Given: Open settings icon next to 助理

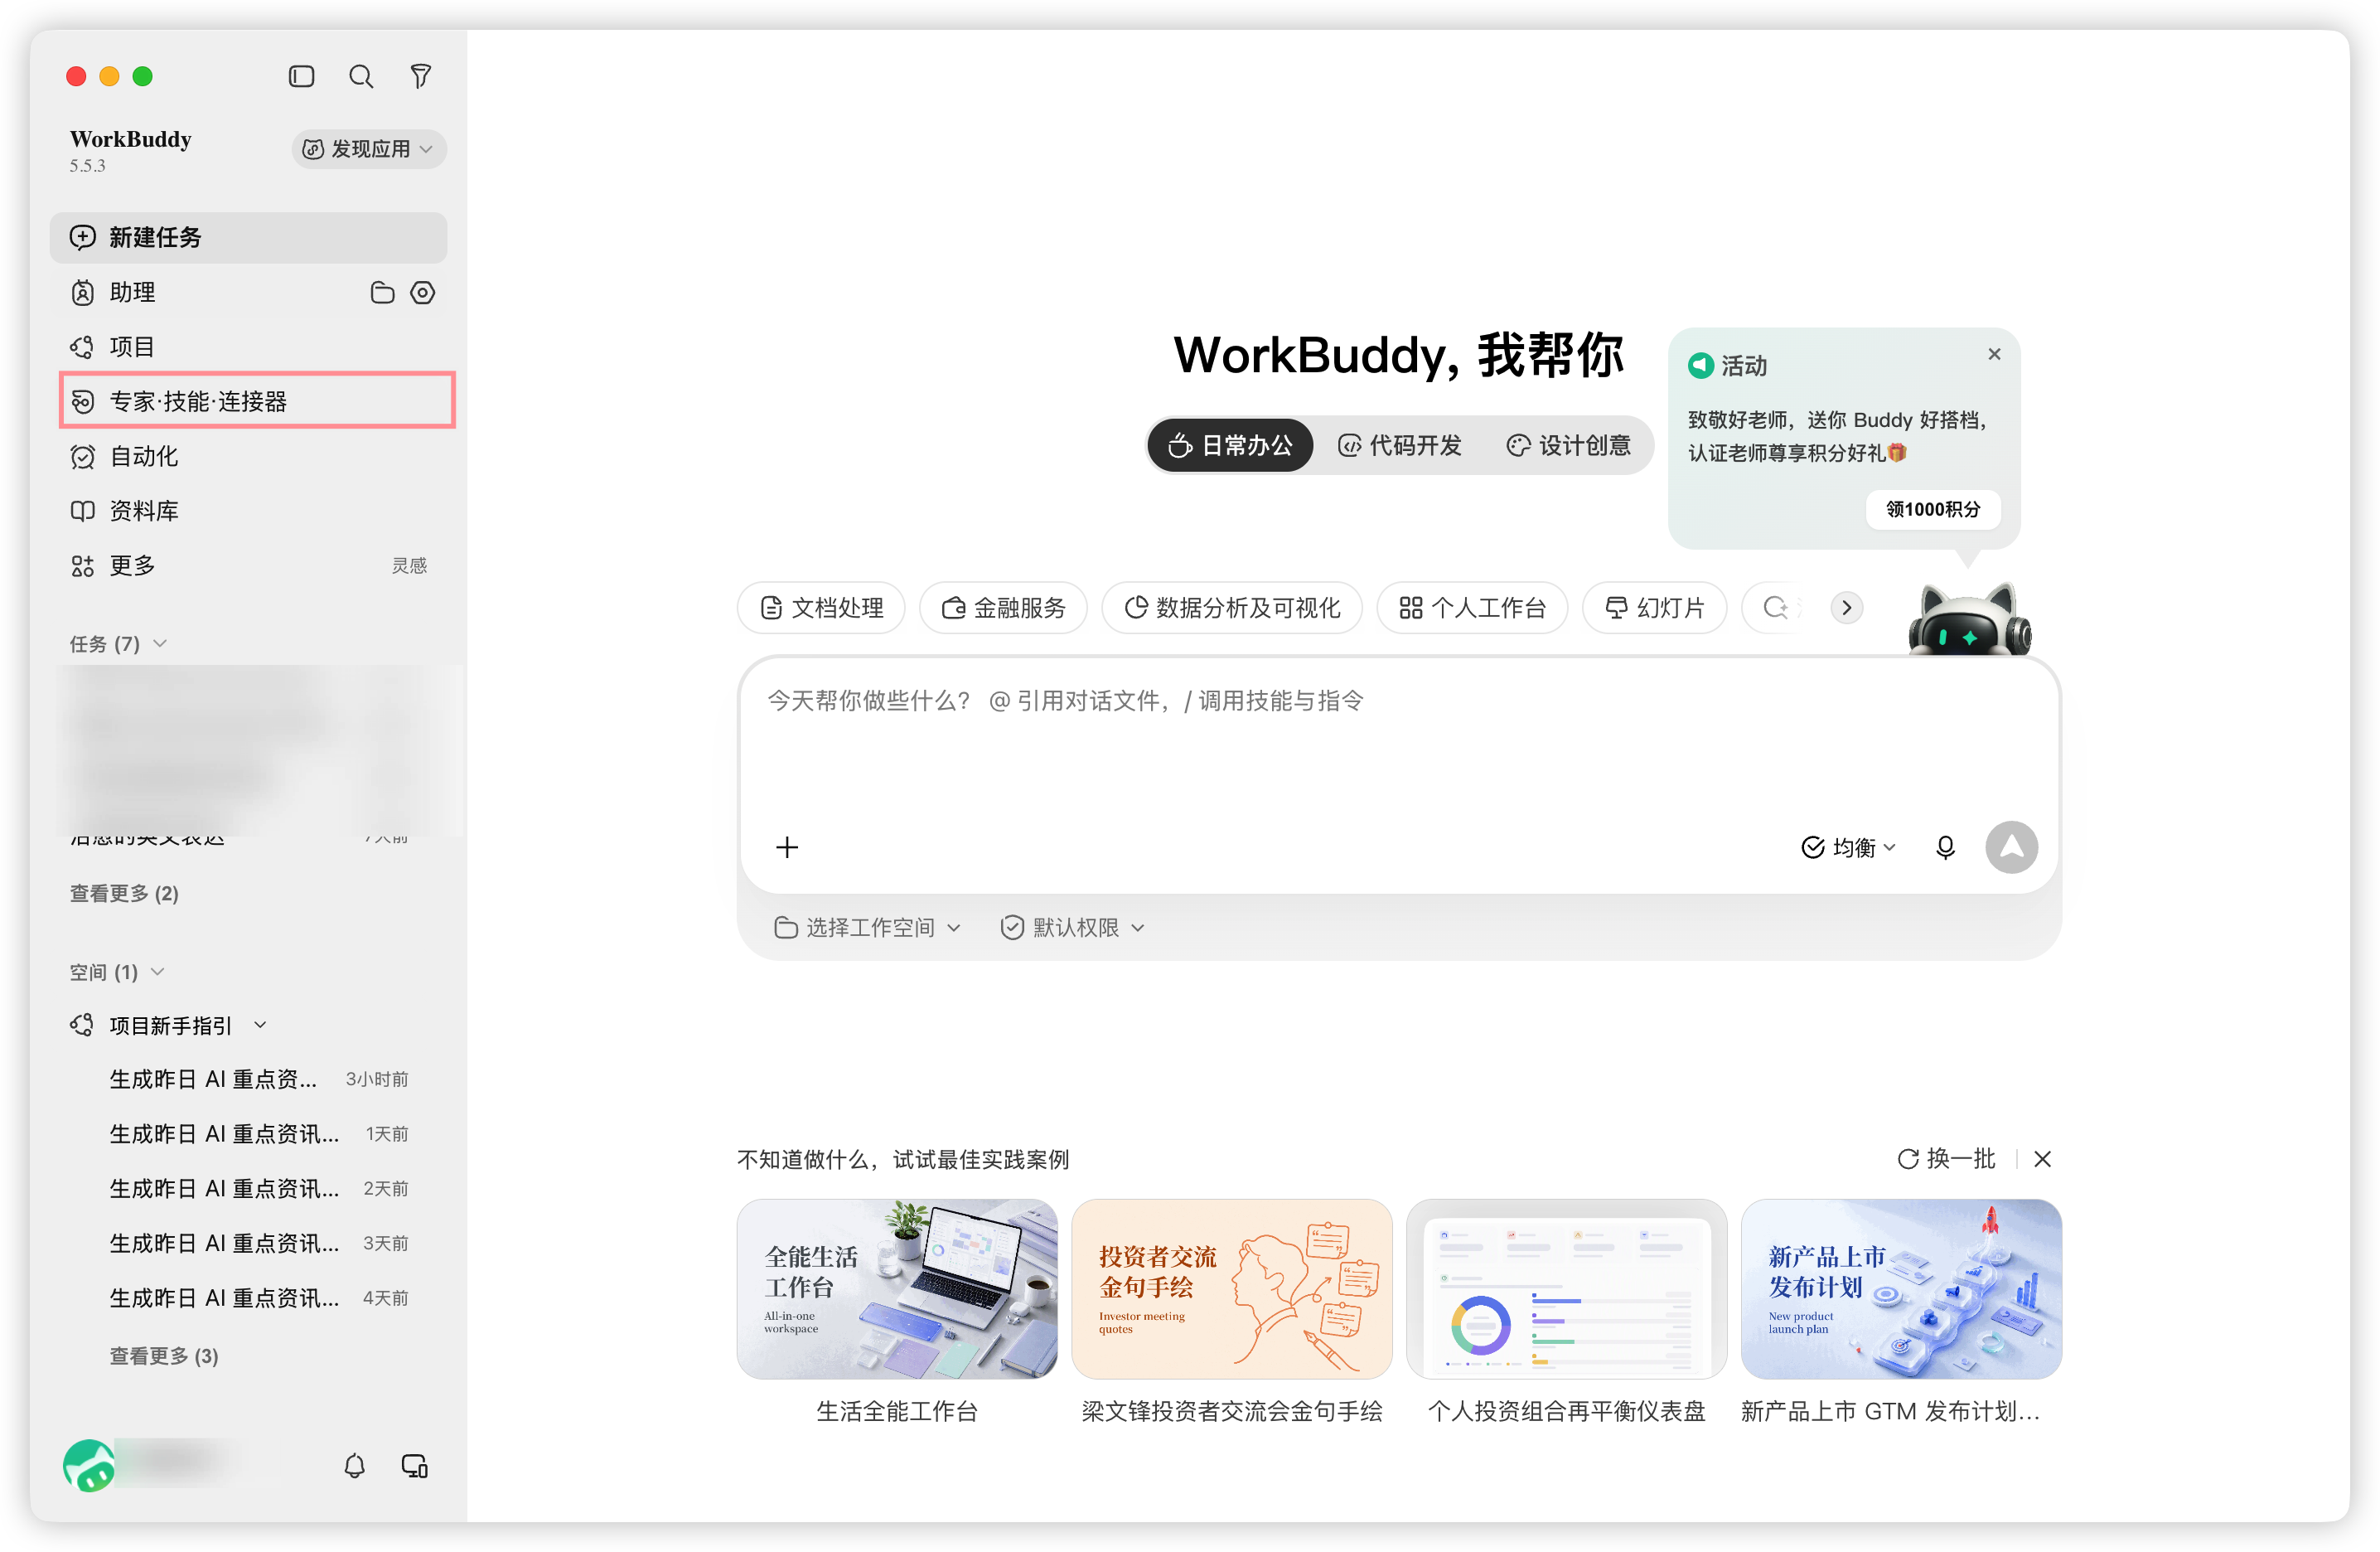Looking at the screenshot, I should (x=423, y=292).
